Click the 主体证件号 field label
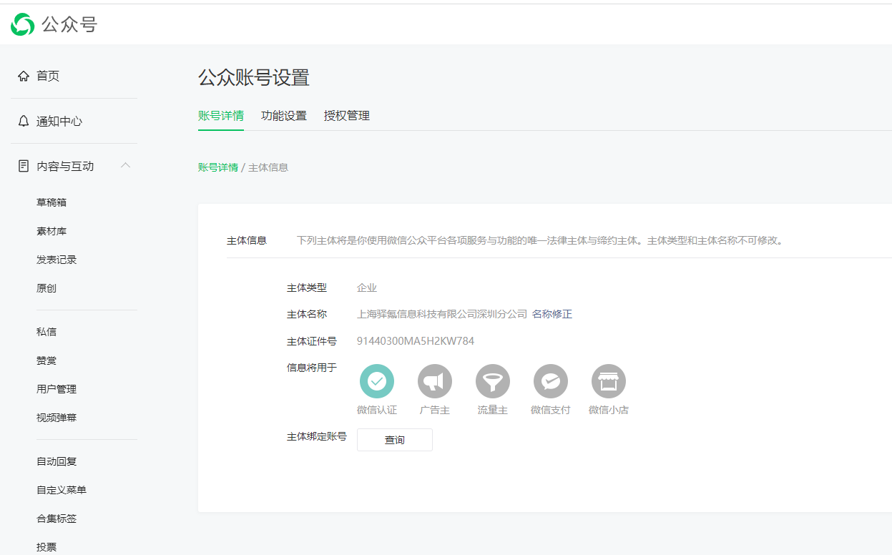Viewport: 892px width, 555px height. point(312,341)
